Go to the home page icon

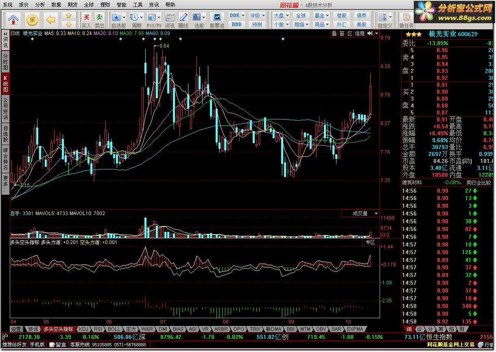(x=14, y=19)
